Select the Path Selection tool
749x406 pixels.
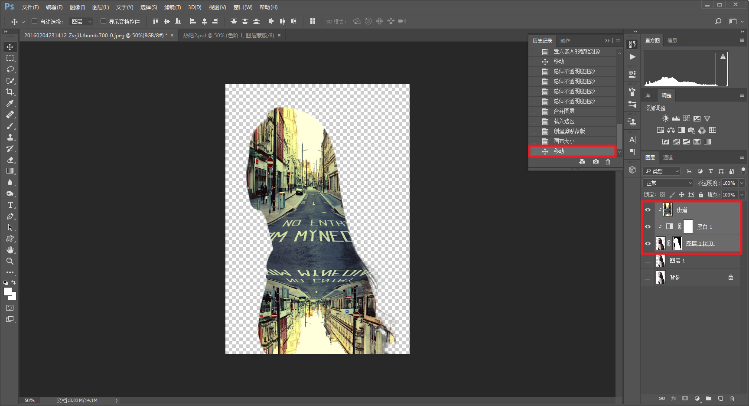(10, 227)
